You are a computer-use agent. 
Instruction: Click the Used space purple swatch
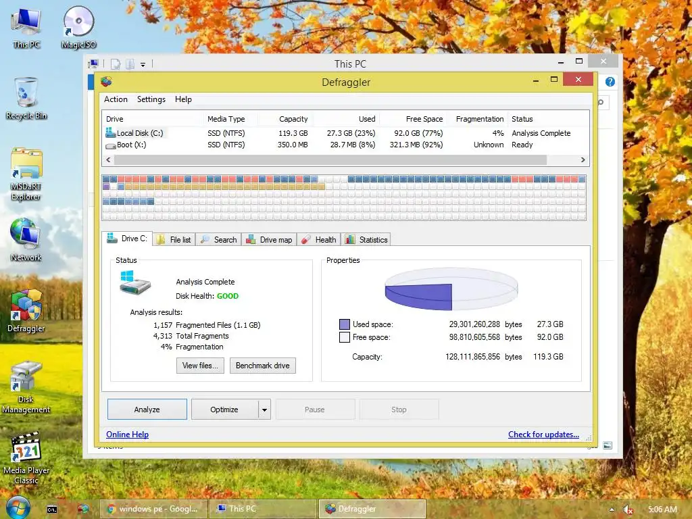[345, 324]
